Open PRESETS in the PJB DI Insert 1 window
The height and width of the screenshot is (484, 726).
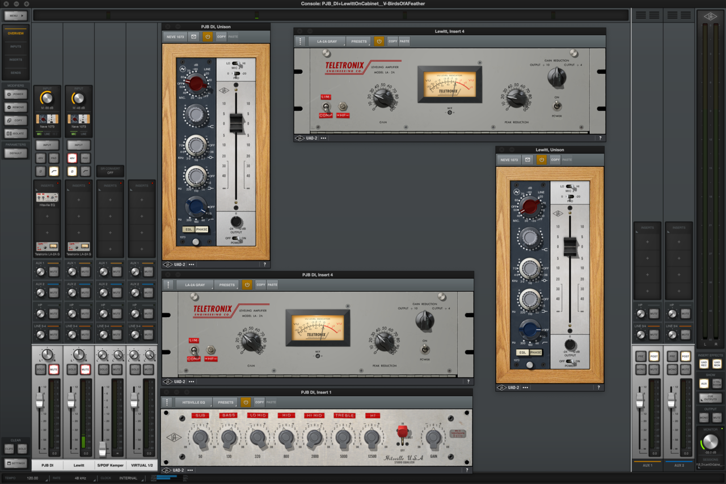click(226, 402)
